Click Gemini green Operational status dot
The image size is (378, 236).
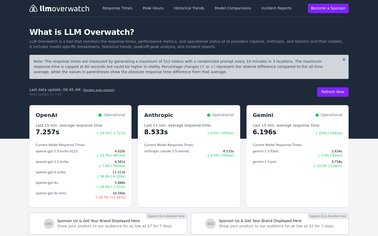[317, 115]
